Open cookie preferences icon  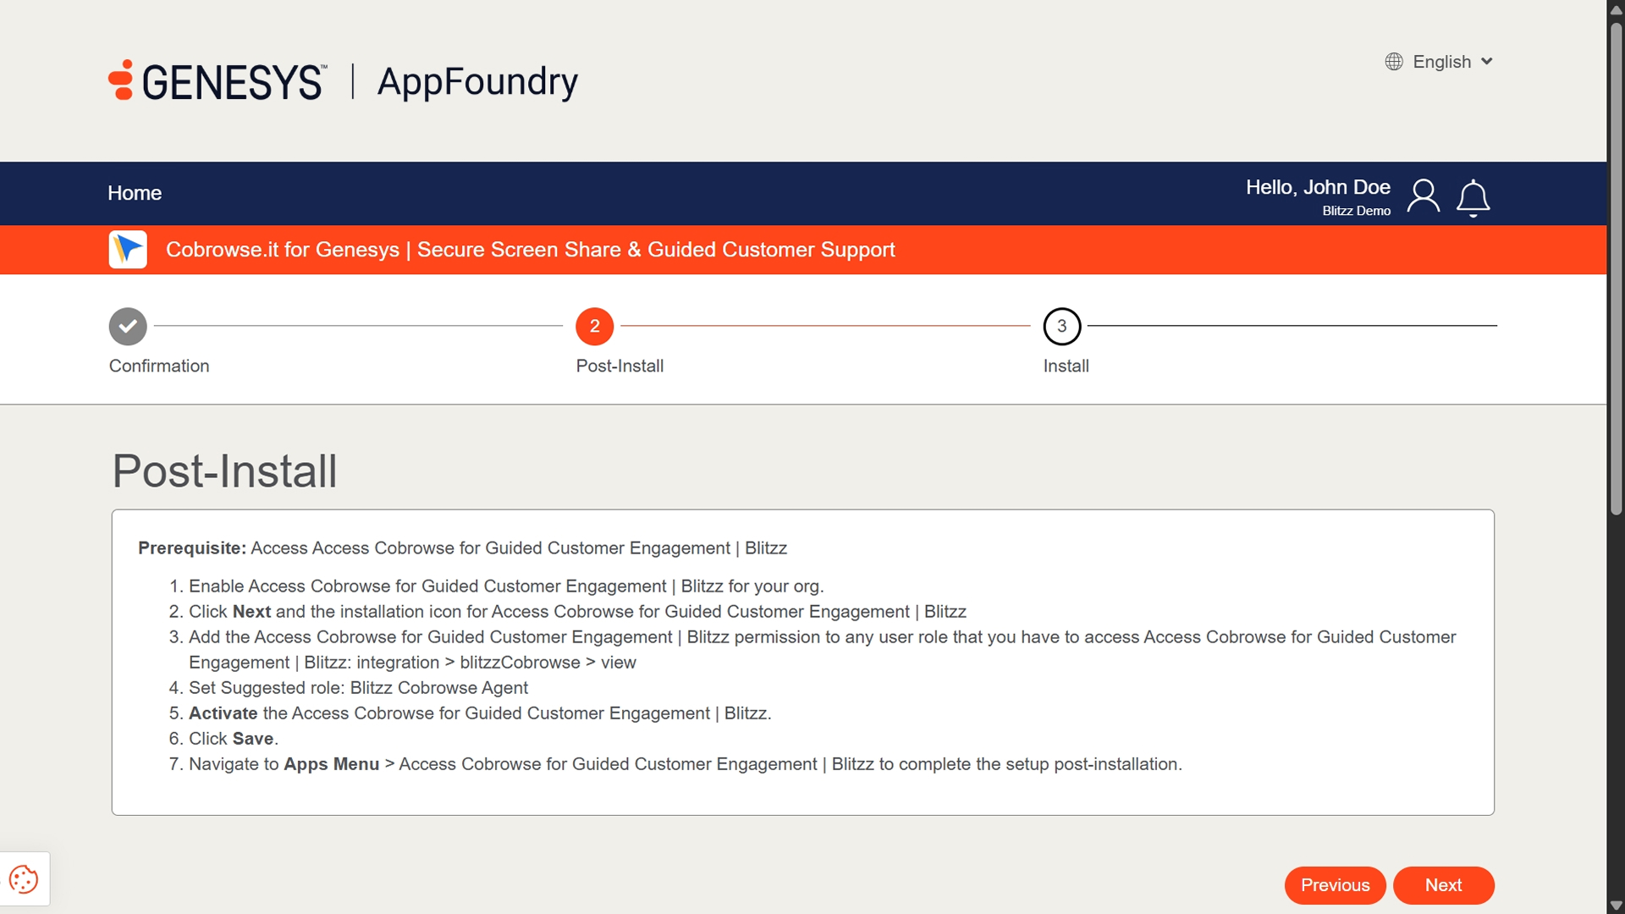[x=24, y=879]
